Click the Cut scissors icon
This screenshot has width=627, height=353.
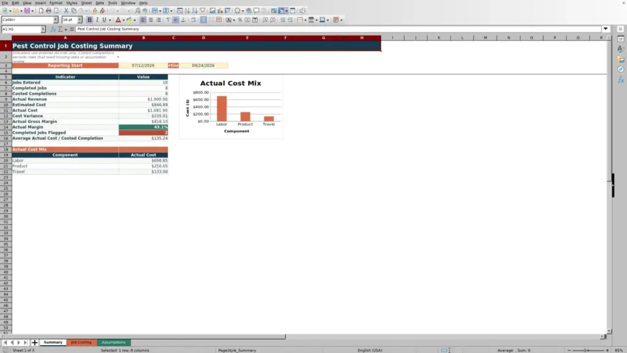(66, 10)
